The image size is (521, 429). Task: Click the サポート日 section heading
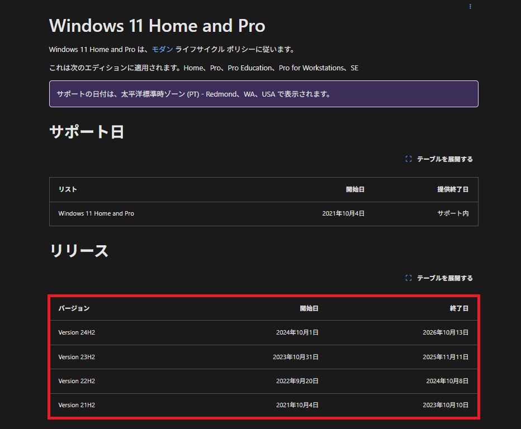[x=87, y=132]
